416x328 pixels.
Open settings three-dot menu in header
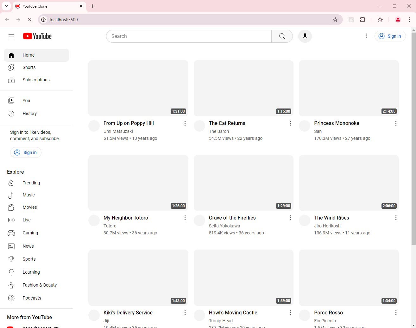[366, 36]
